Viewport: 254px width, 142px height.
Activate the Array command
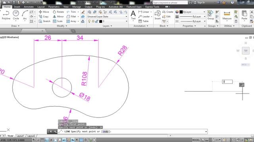[71, 21]
